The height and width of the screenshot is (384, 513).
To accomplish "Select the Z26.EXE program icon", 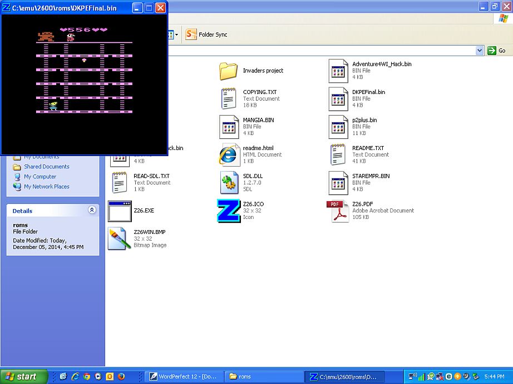I will (120, 211).
